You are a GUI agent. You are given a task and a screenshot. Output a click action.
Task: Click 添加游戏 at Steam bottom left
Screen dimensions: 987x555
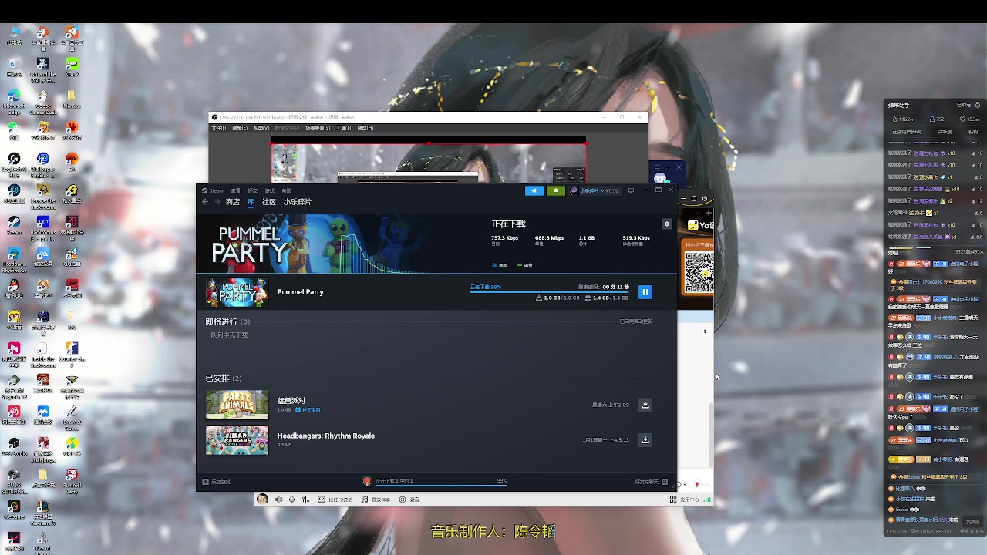[x=217, y=482]
